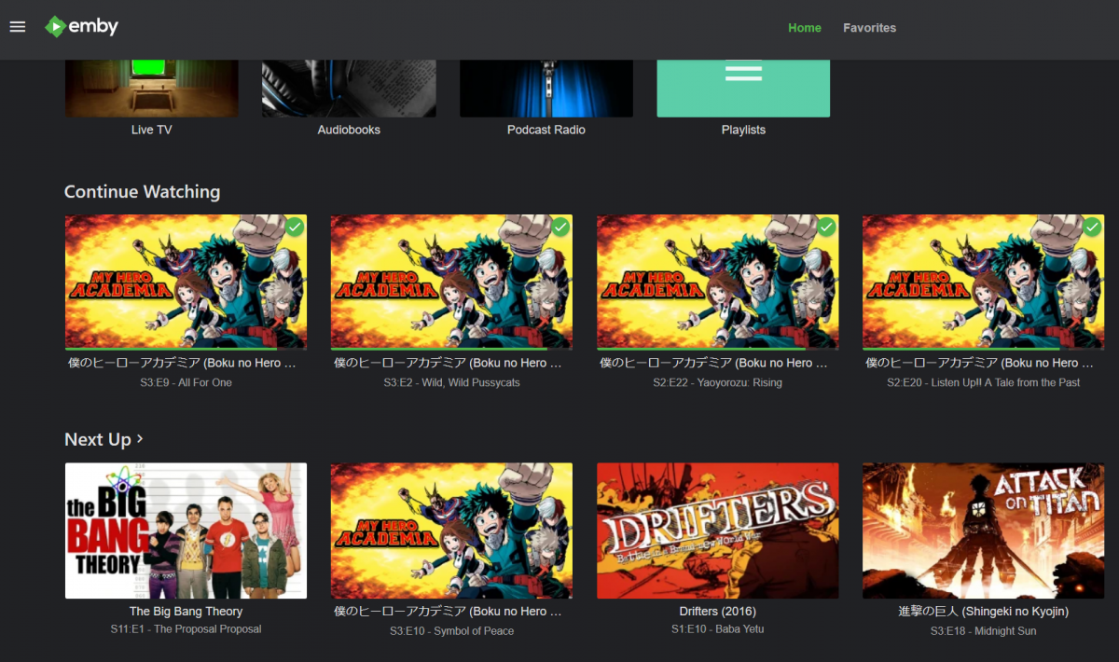The image size is (1119, 662).
Task: Open the Audiobooks library thumbnail
Action: pyautogui.click(x=349, y=89)
